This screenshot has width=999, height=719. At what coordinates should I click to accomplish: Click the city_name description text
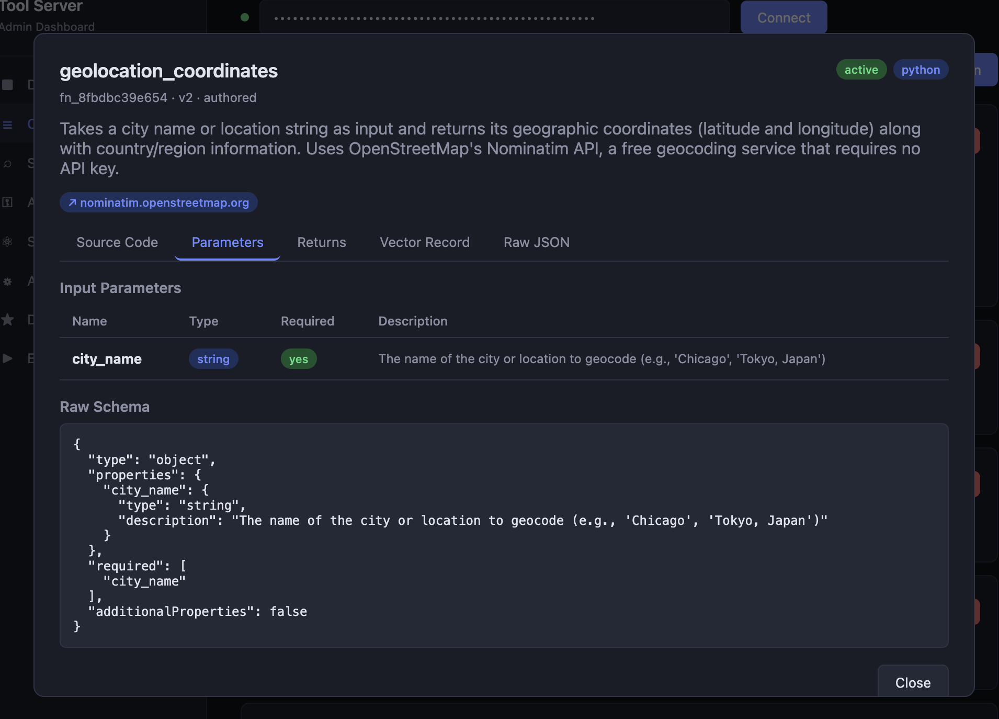point(601,359)
